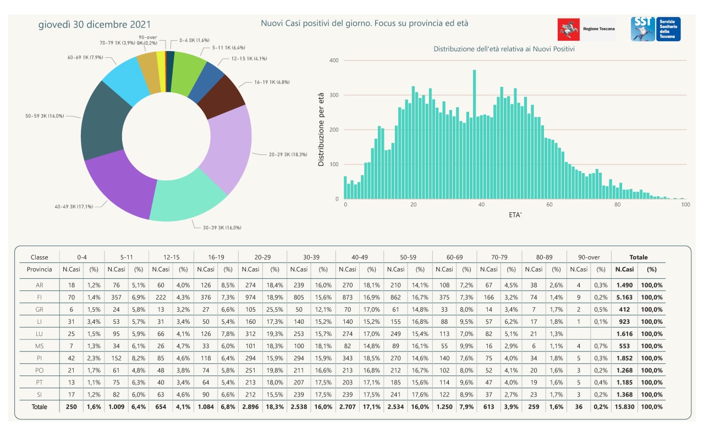
Task: Pick the dark teal 50-59 donut segment
Action: tap(102, 123)
